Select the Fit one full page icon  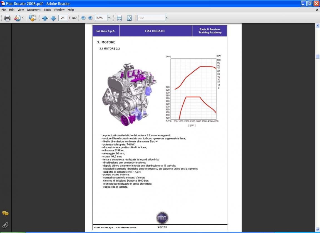(x=129, y=18)
